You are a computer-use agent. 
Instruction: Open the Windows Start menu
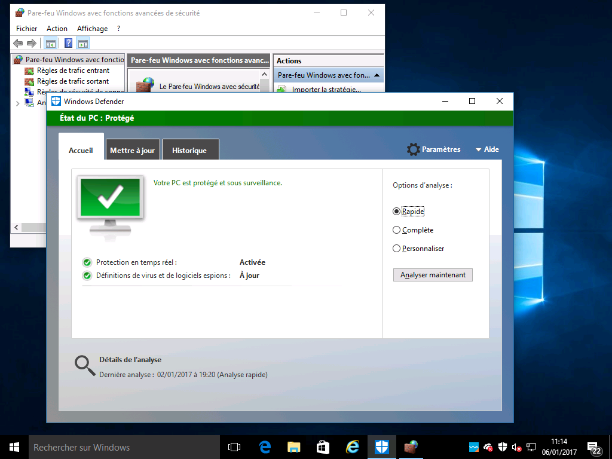point(14,447)
